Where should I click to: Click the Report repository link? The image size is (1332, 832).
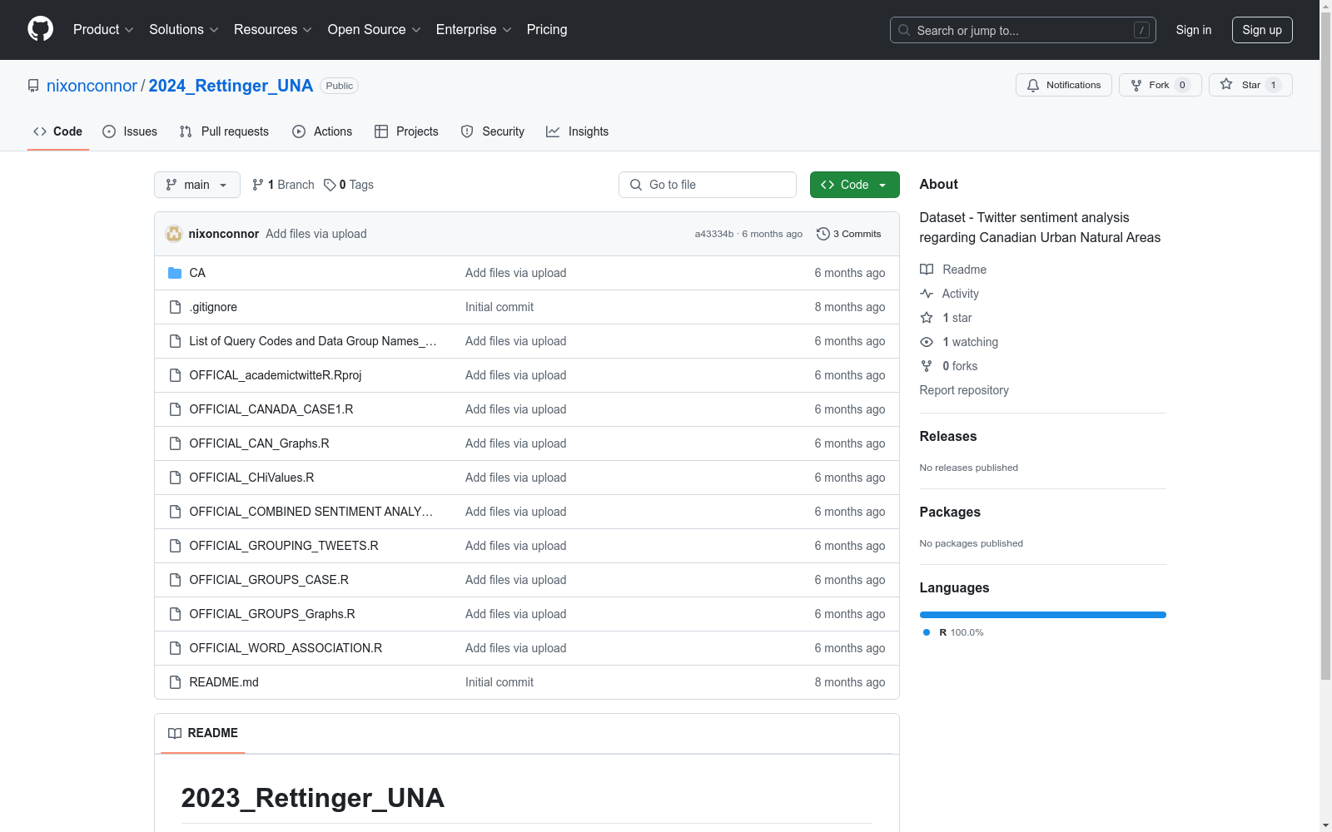pyautogui.click(x=964, y=390)
